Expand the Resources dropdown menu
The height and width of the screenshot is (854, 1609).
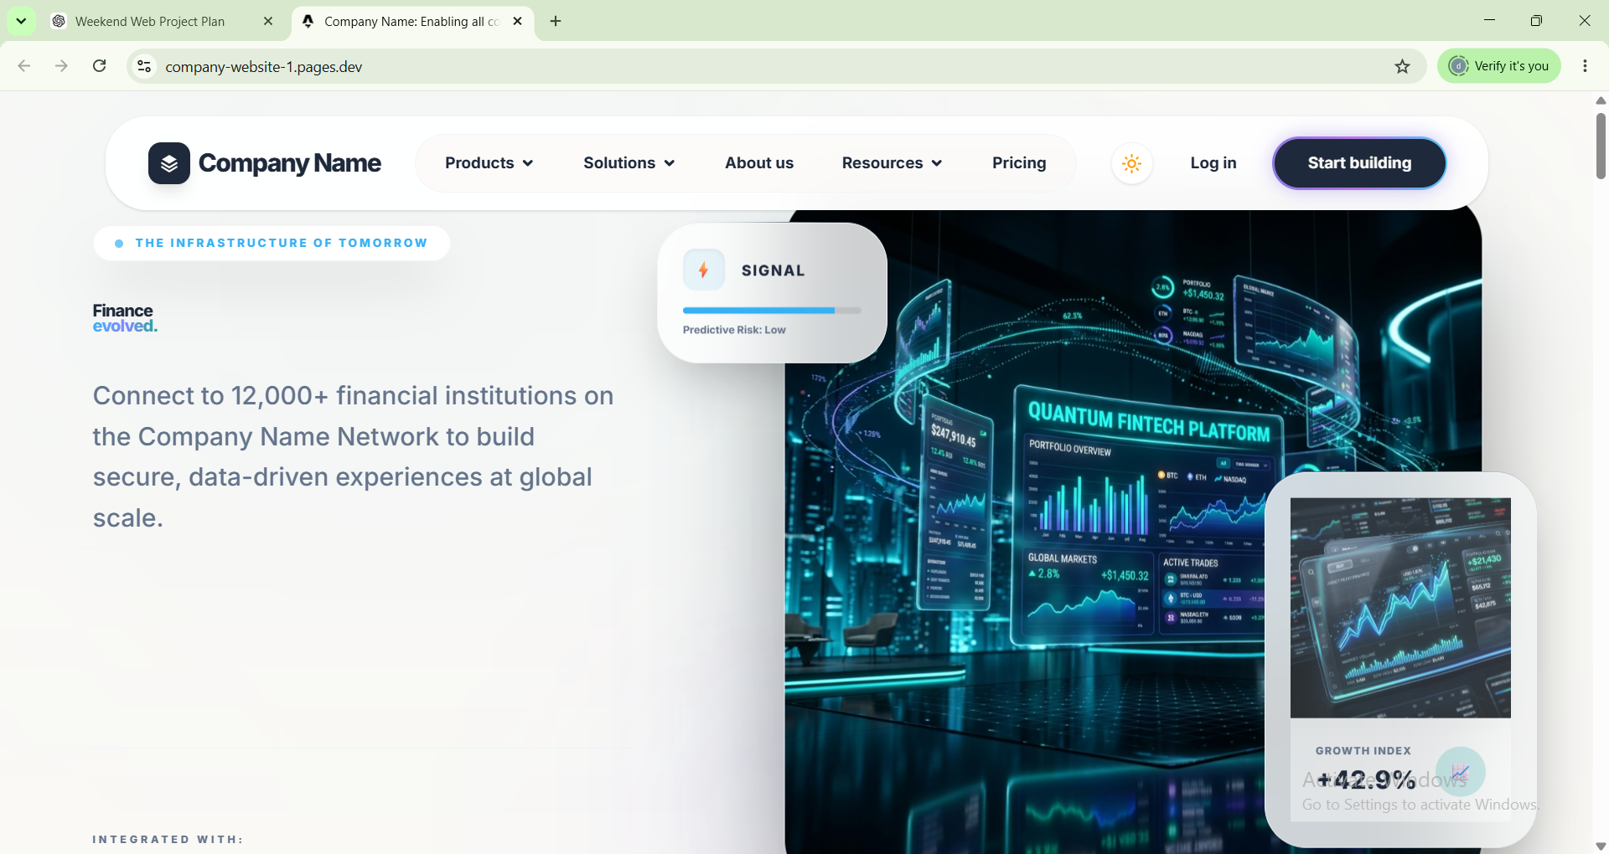pyautogui.click(x=892, y=163)
